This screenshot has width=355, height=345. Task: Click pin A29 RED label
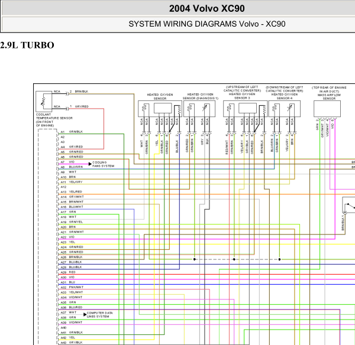[x=68, y=272]
